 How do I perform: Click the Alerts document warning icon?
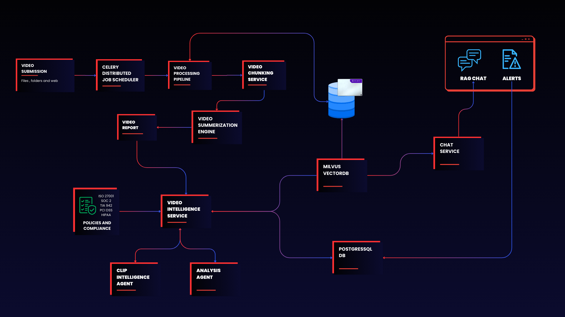(x=511, y=60)
